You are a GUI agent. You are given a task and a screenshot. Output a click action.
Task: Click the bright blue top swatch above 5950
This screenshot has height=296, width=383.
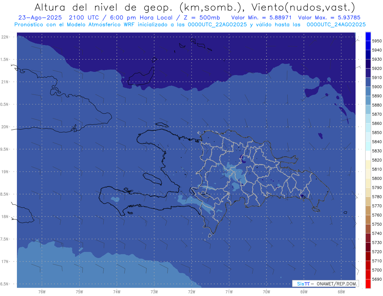(x=368, y=36)
